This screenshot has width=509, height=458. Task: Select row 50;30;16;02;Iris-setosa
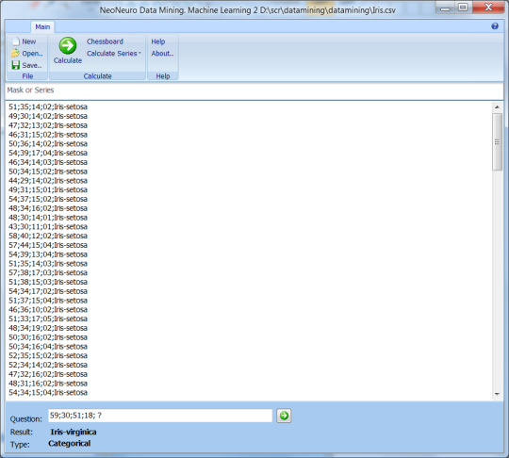click(48, 337)
